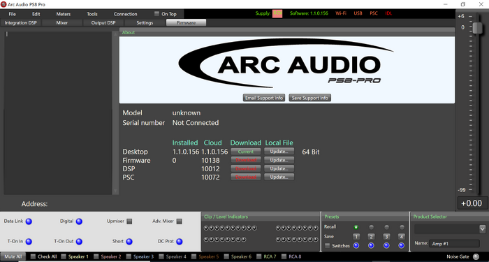Select Recall preset 3 radio button
Viewport: 489px width, 262px height.
[x=386, y=227]
